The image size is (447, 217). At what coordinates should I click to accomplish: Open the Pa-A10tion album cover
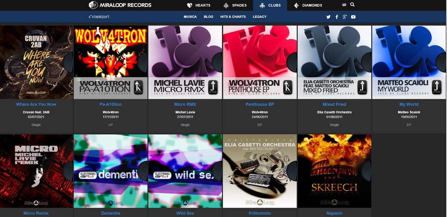(111, 62)
